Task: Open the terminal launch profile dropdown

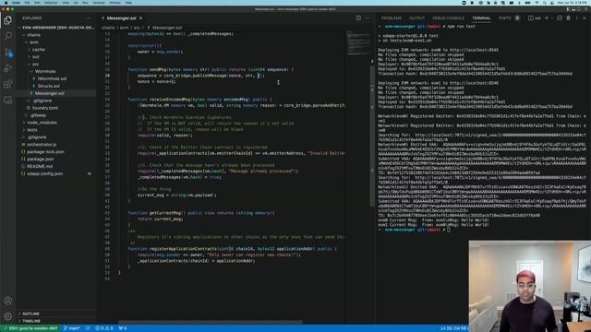Action: (552, 18)
